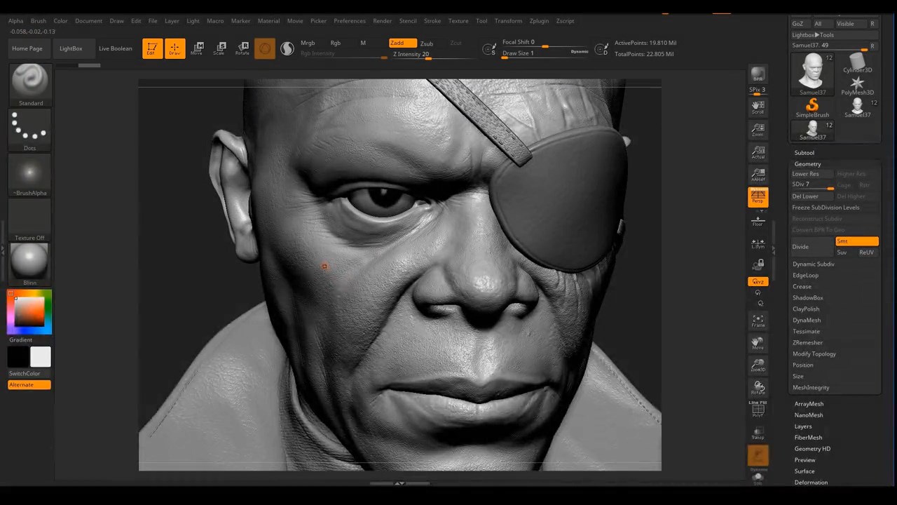The height and width of the screenshot is (505, 897).
Task: Open the Blinn material picker
Action: tap(29, 264)
